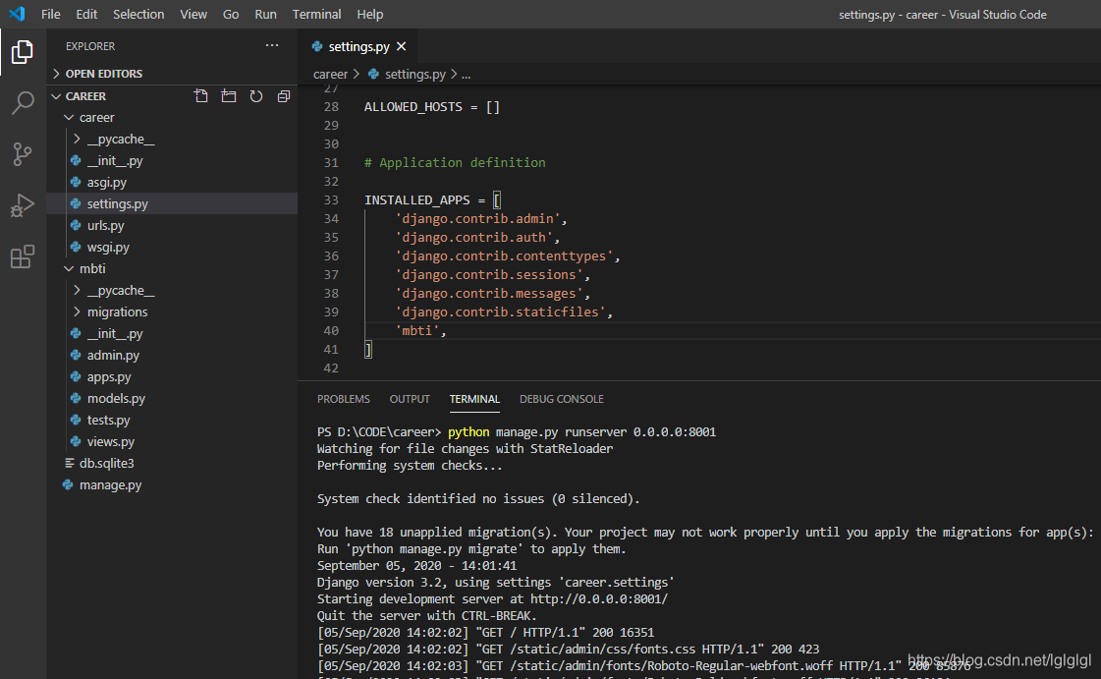The height and width of the screenshot is (679, 1101).
Task: Open the Edit menu
Action: coord(86,14)
